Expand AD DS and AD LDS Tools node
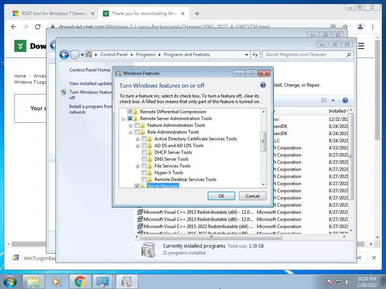This screenshot has width=386, height=289. (x=138, y=146)
